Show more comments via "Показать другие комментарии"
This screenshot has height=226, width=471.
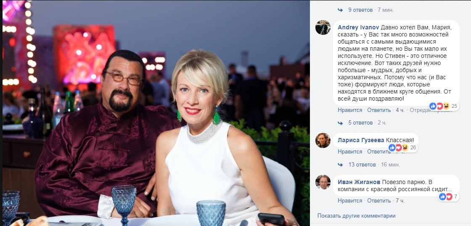[x=356, y=216]
